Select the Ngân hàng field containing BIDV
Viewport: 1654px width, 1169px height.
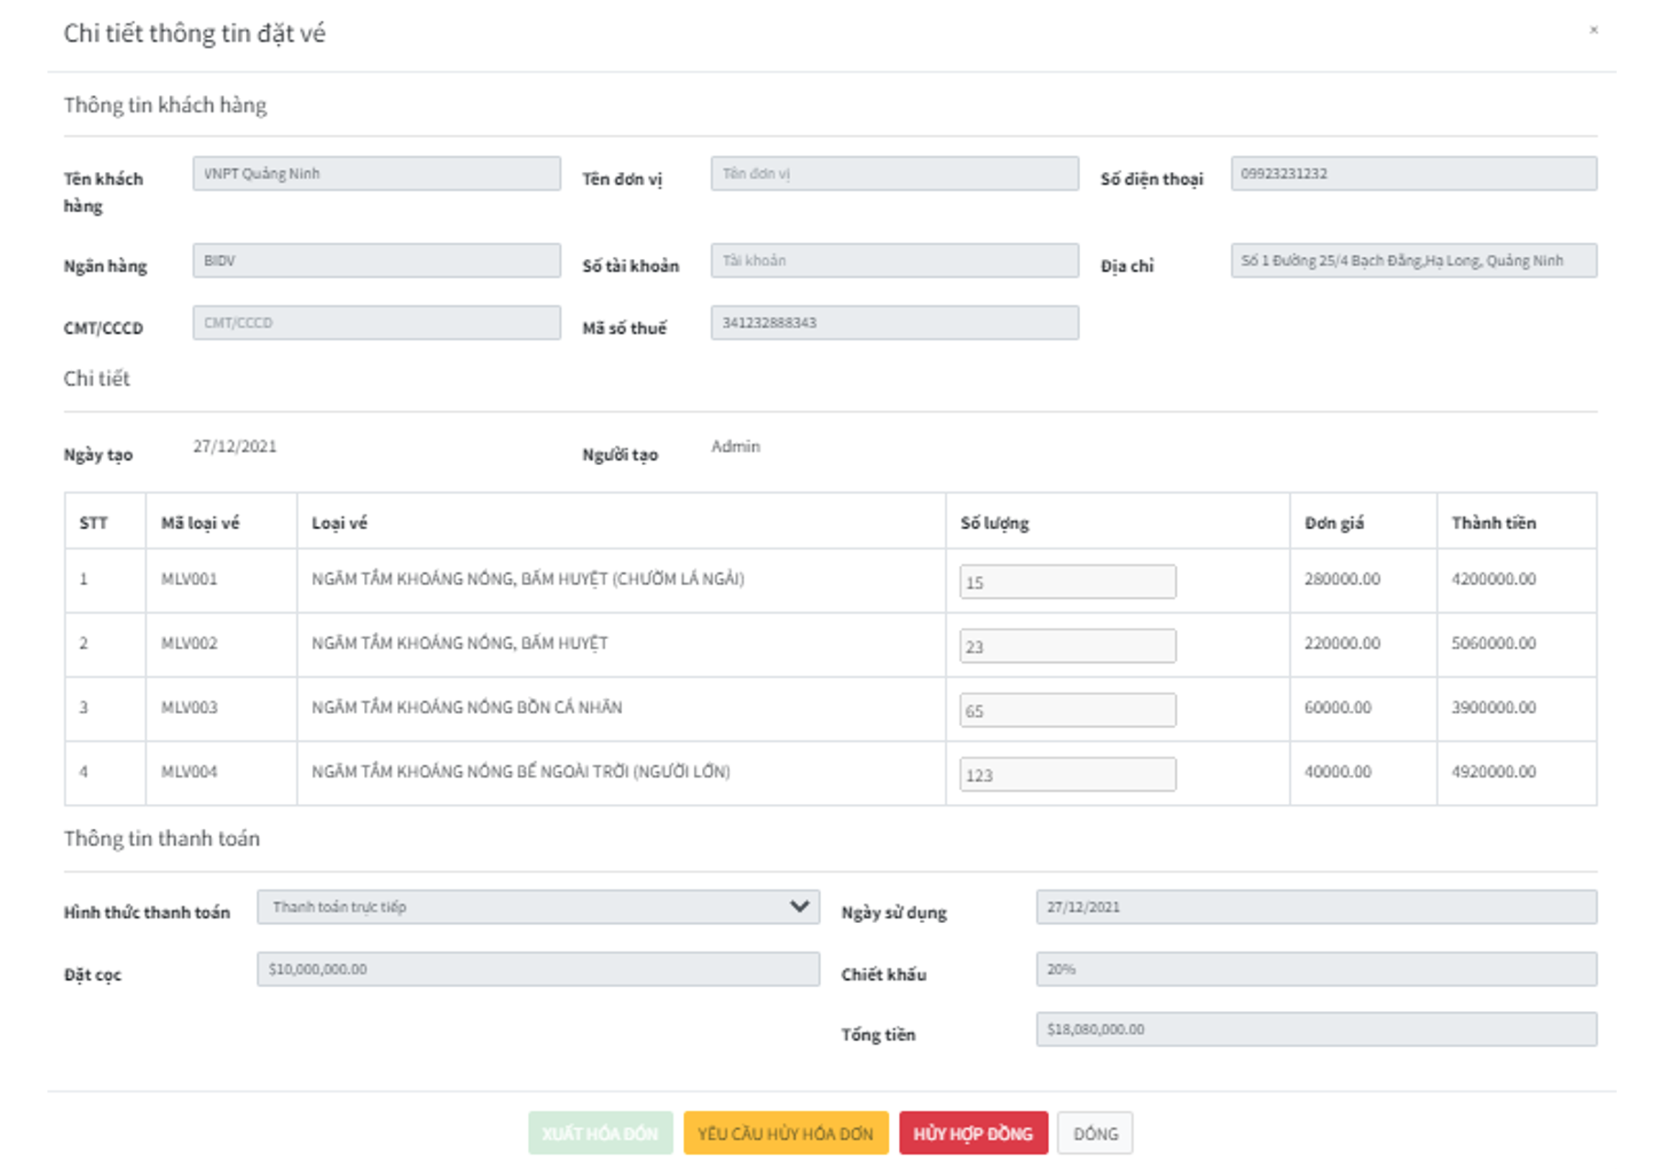375,261
